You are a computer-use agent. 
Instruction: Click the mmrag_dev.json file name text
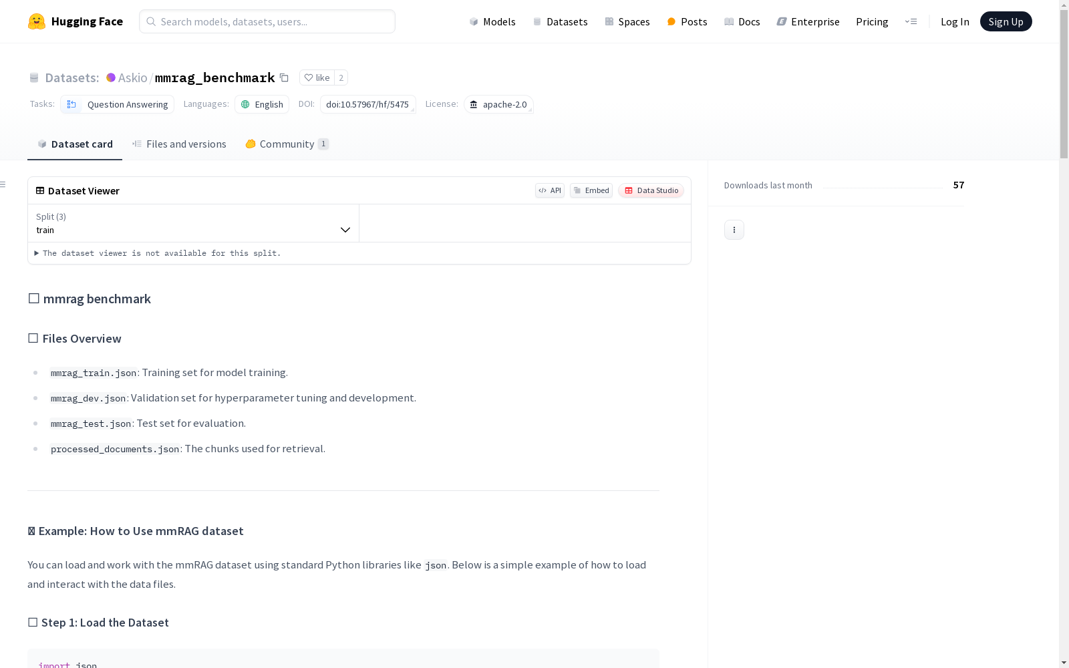[88, 398]
